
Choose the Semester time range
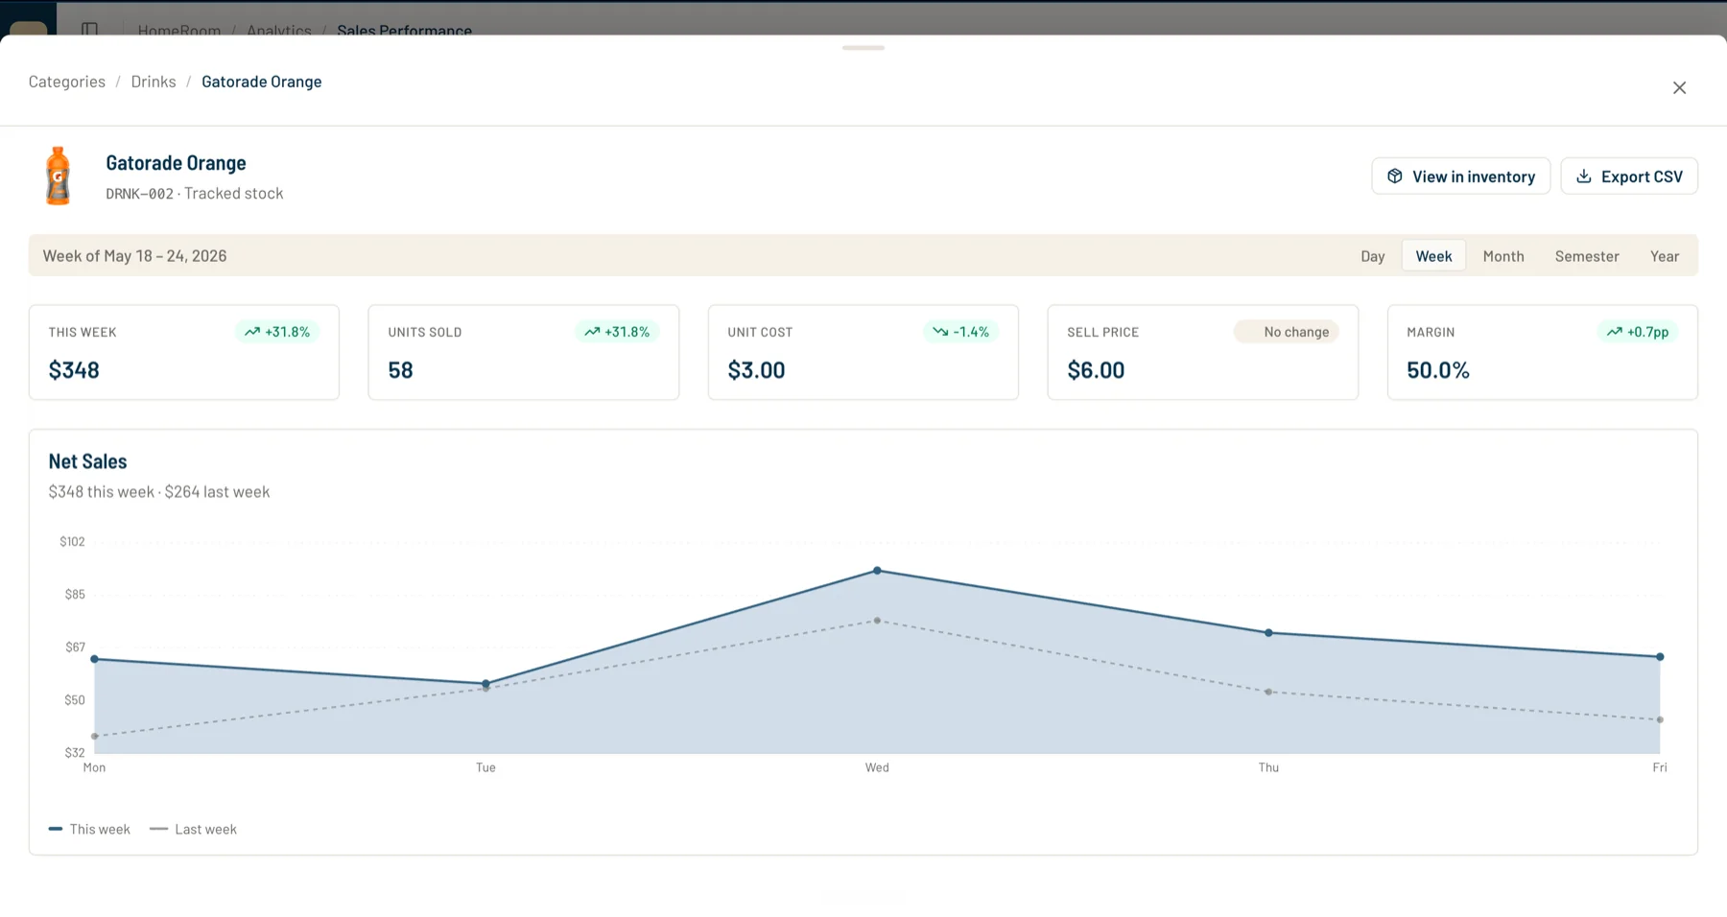point(1587,256)
